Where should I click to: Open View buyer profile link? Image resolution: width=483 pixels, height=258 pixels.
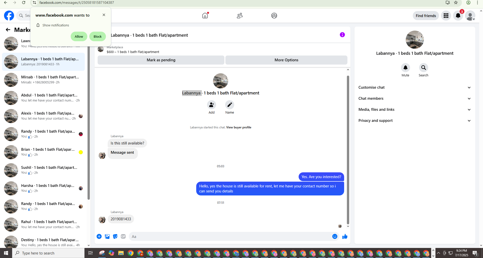239,127
